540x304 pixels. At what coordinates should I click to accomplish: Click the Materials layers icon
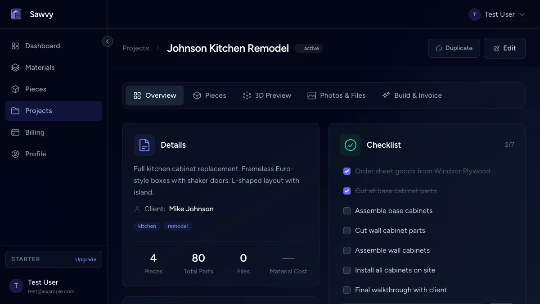tap(15, 68)
